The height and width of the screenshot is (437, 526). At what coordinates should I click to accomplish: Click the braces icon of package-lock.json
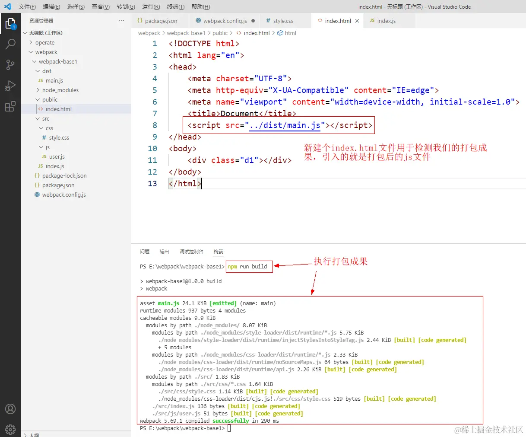click(37, 175)
